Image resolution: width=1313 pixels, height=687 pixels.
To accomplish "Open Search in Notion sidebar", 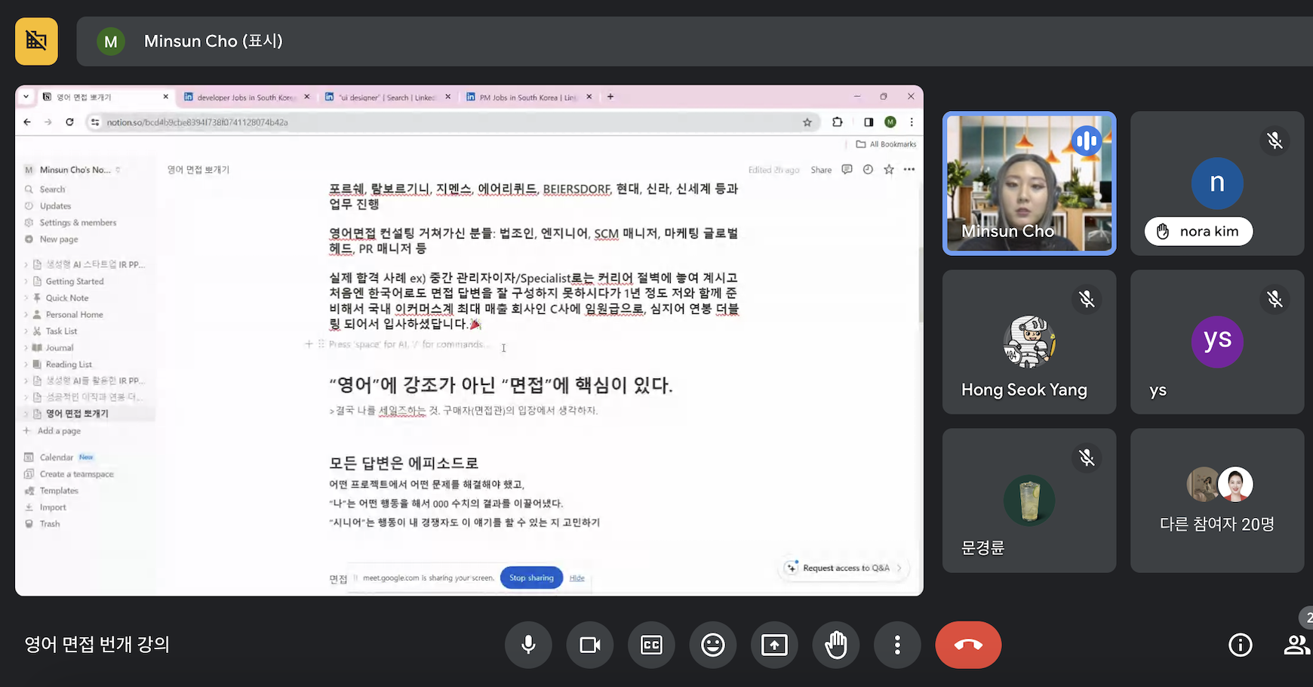I will tap(52, 189).
